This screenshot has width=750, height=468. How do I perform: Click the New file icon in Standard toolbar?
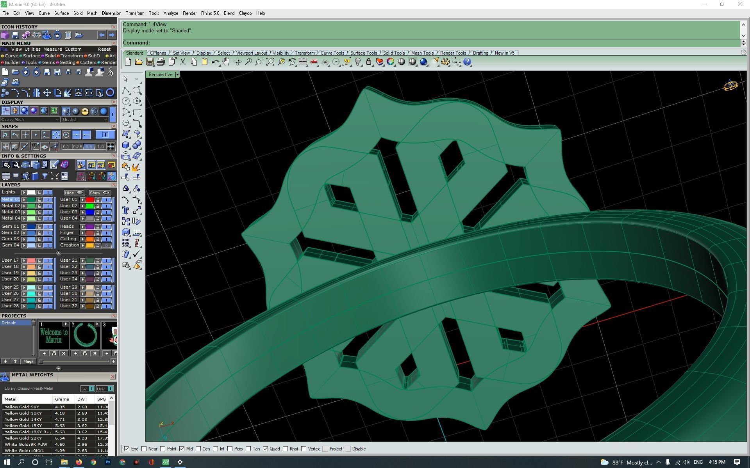point(128,62)
